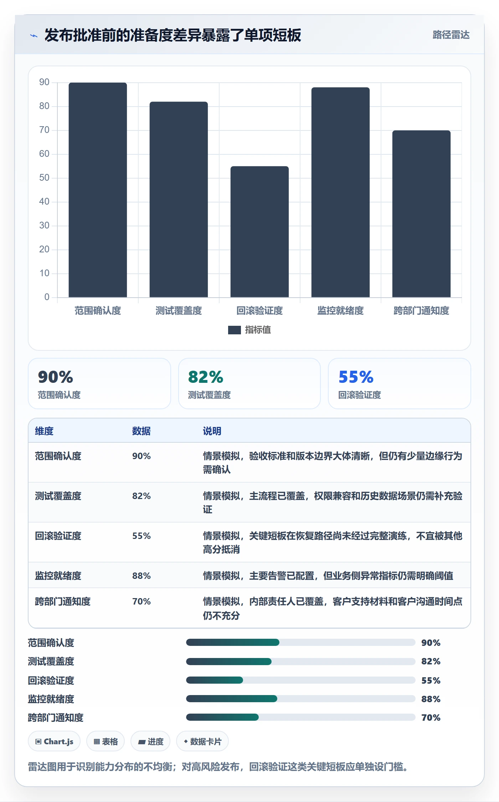
Task: Click the 监控就绪度 progress bar
Action: pyautogui.click(x=300, y=699)
